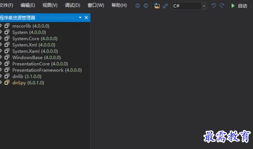Click the assembly icon beside dnlib

point(7,76)
